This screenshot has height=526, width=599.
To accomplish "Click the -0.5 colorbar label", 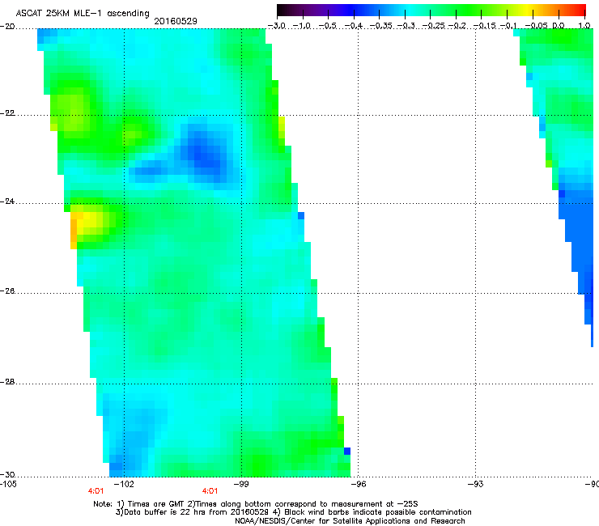I will click(x=327, y=26).
